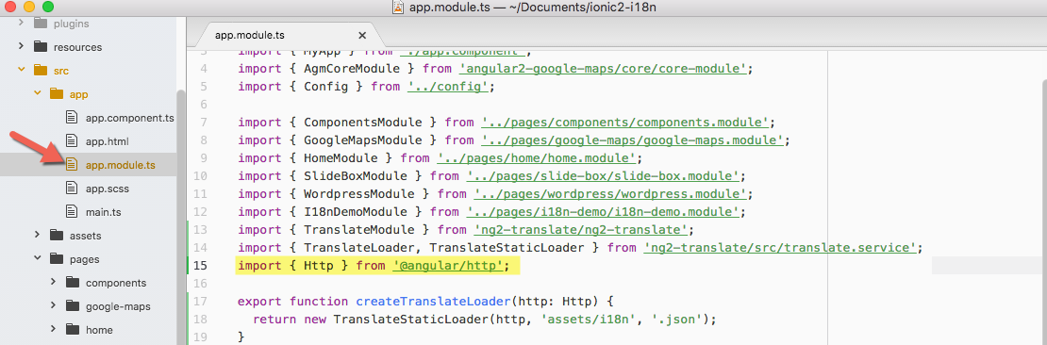Expand the google-maps folder chevron
The height and width of the screenshot is (345, 1047).
[x=53, y=305]
